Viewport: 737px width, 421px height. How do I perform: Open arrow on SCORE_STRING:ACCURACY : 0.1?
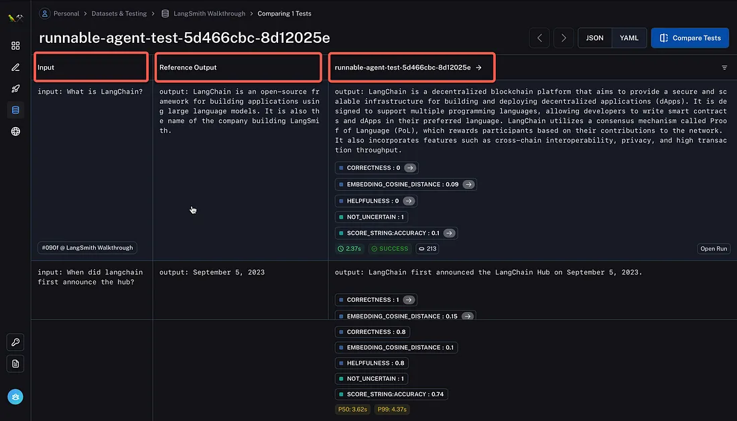[x=450, y=234]
